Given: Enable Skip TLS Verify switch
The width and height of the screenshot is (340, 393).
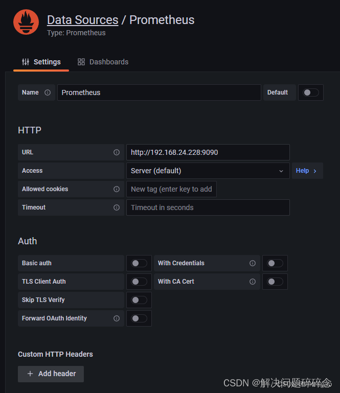Looking at the screenshot, I should (x=139, y=300).
